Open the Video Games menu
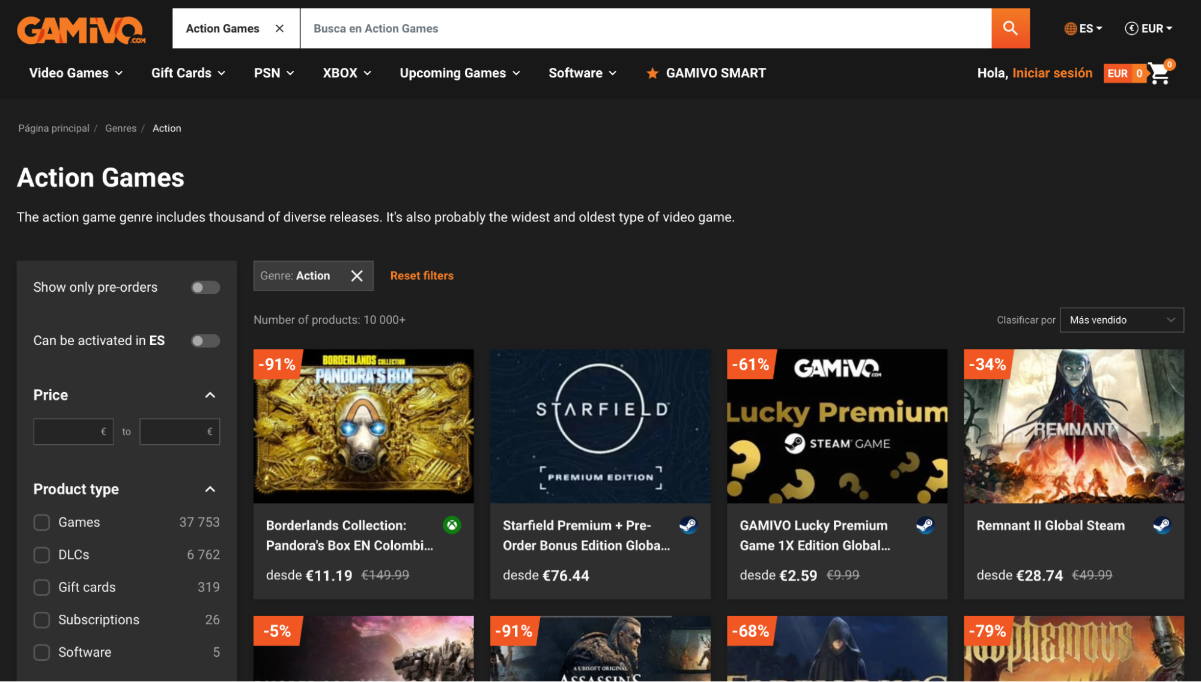1201x682 pixels. 76,73
